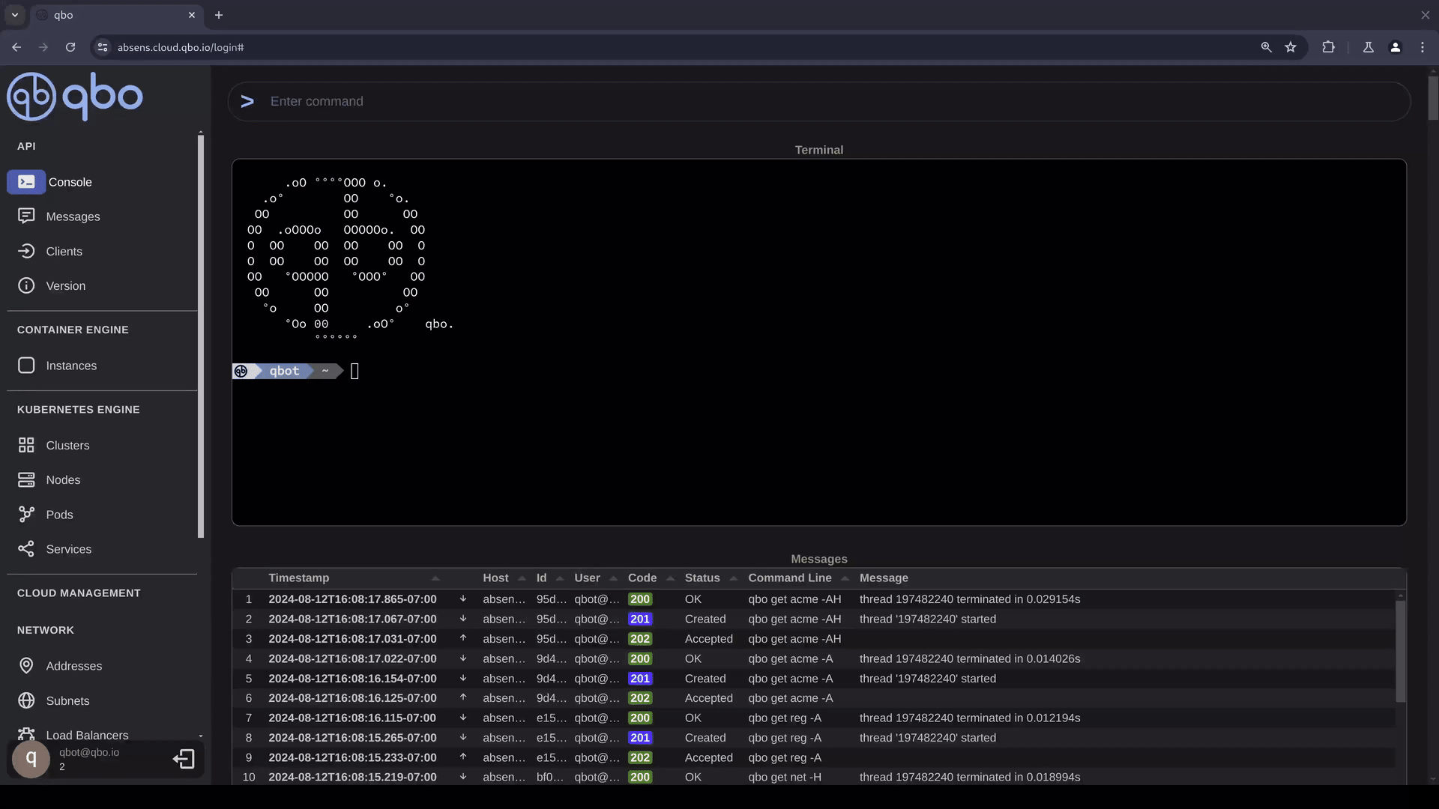Screen dimensions: 1439x809
Task: Click the Message column header
Action: pyautogui.click(x=884, y=578)
